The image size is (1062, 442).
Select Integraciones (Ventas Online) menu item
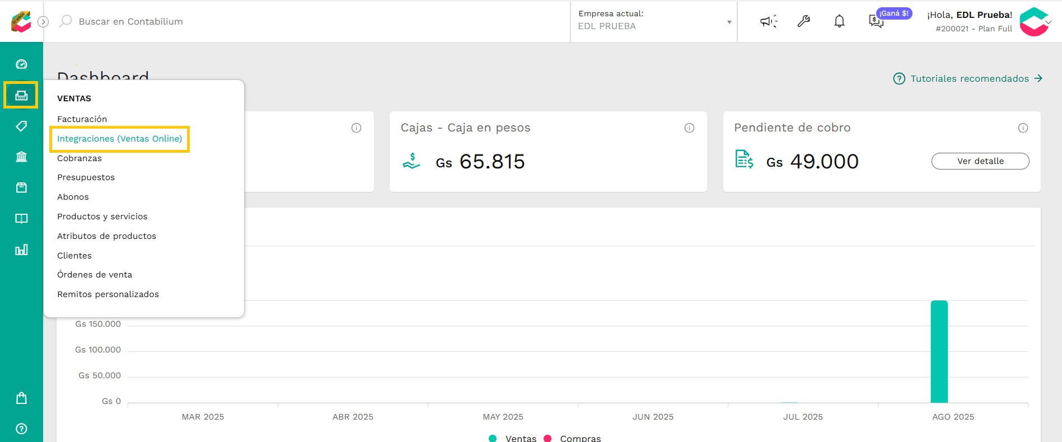[x=120, y=139]
